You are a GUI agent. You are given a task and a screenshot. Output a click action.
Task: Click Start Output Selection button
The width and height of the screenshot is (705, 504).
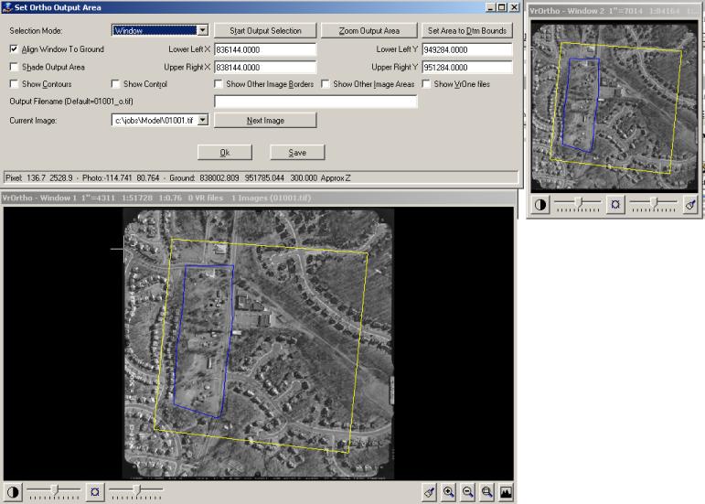[x=265, y=30]
